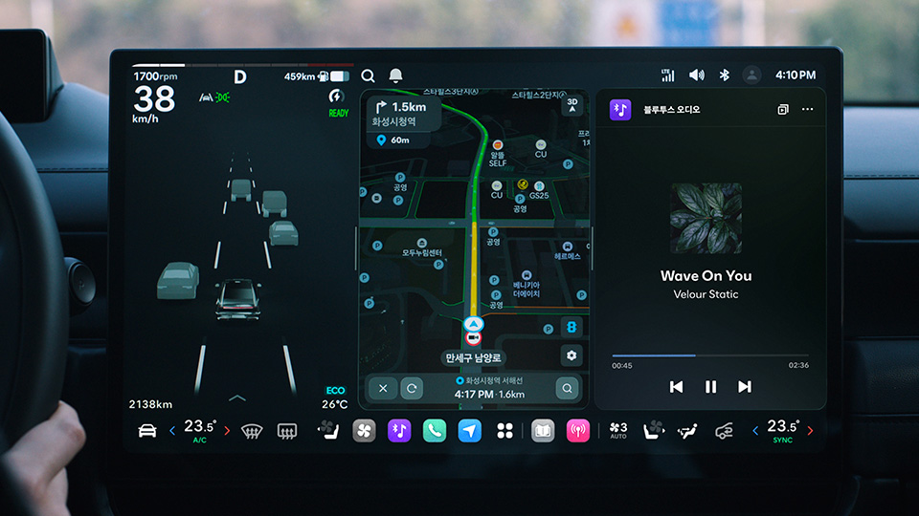Viewport: 919px width, 516px height.
Task: Open the blue Navigation app
Action: coord(469,431)
